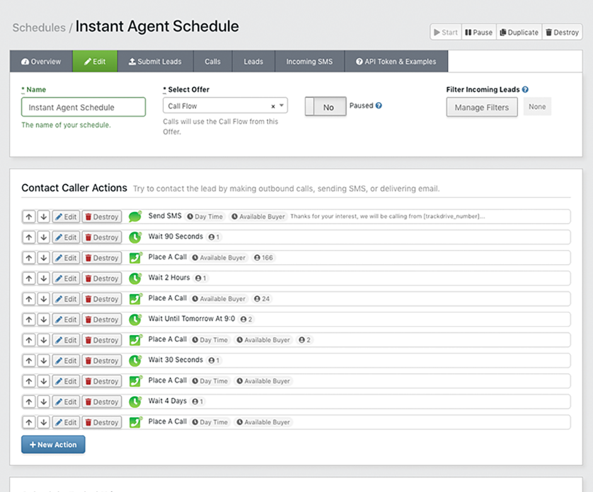Move Wait Until Tomorrow action up
Screen dimensions: 593x492
pyautogui.click(x=29, y=319)
